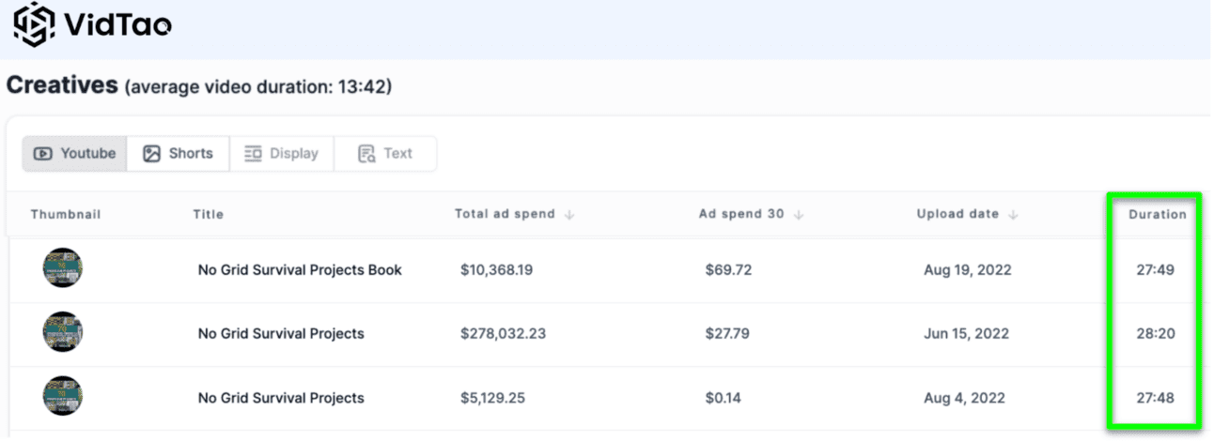The image size is (1214, 441).
Task: Click the Text tab document icon
Action: coord(367,154)
